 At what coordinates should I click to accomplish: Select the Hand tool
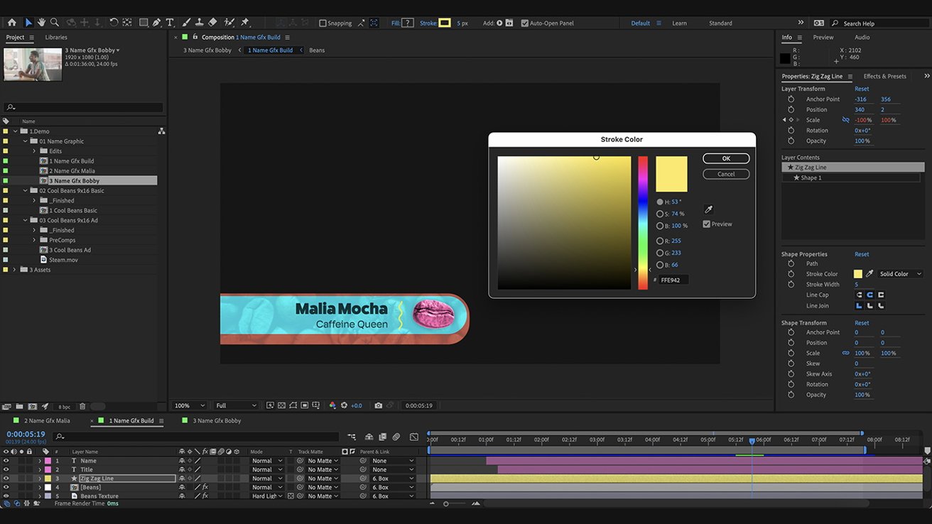pos(41,23)
